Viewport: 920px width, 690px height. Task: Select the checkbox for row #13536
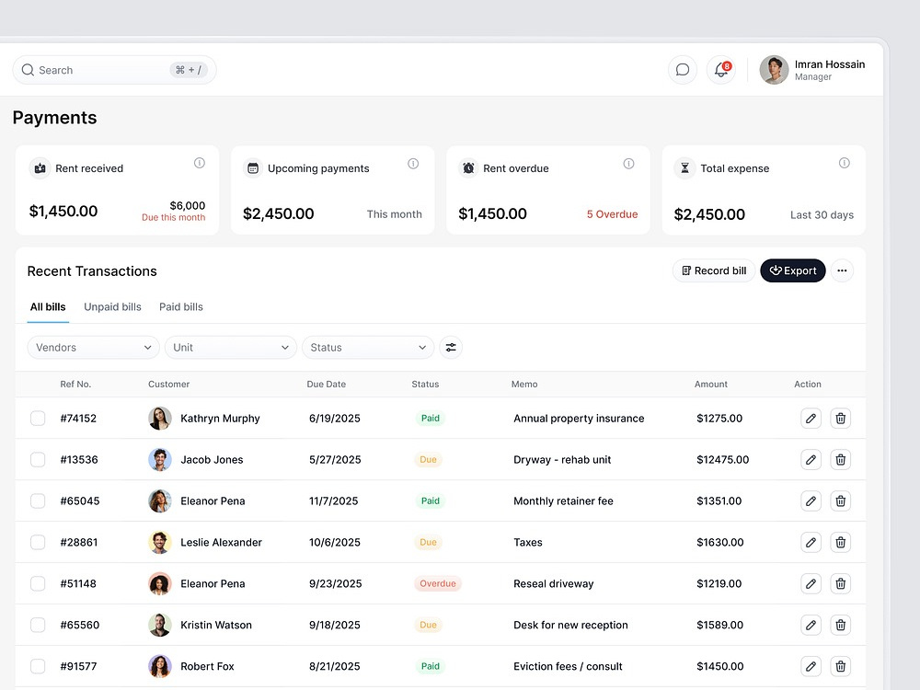pos(38,459)
